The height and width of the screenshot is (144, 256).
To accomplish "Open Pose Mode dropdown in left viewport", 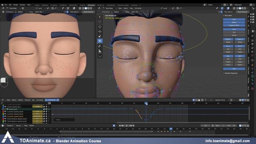I will pos(14,8).
